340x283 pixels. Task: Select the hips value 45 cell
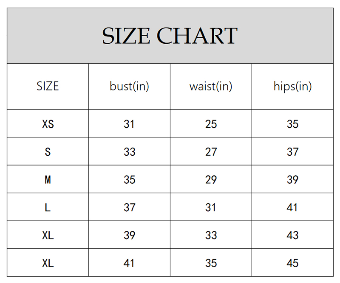coord(292,263)
